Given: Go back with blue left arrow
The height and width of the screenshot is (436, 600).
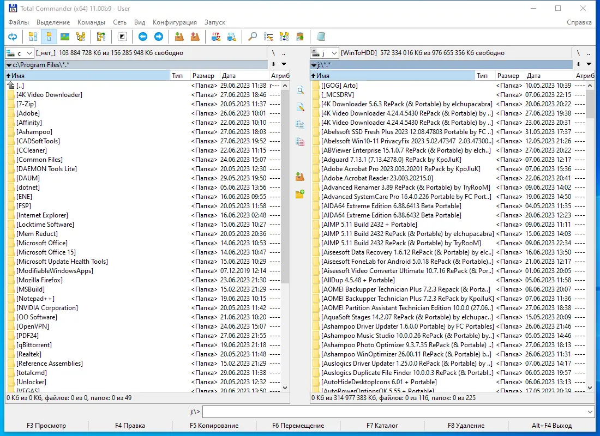Looking at the screenshot, I should coord(143,37).
